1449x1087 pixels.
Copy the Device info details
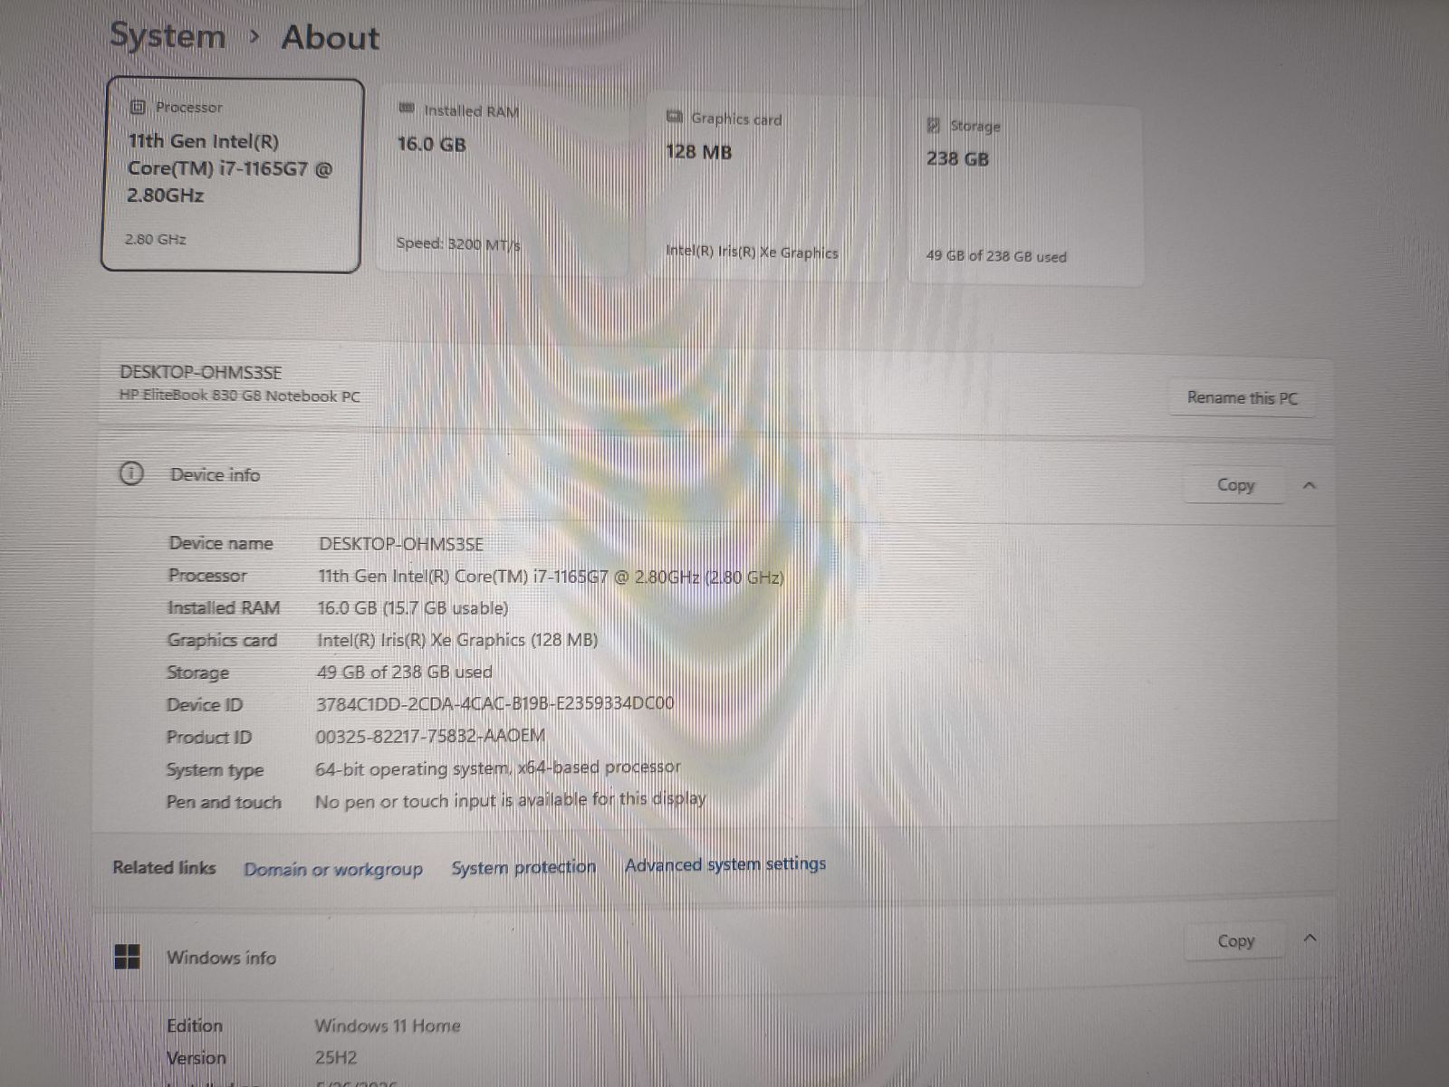click(x=1235, y=485)
